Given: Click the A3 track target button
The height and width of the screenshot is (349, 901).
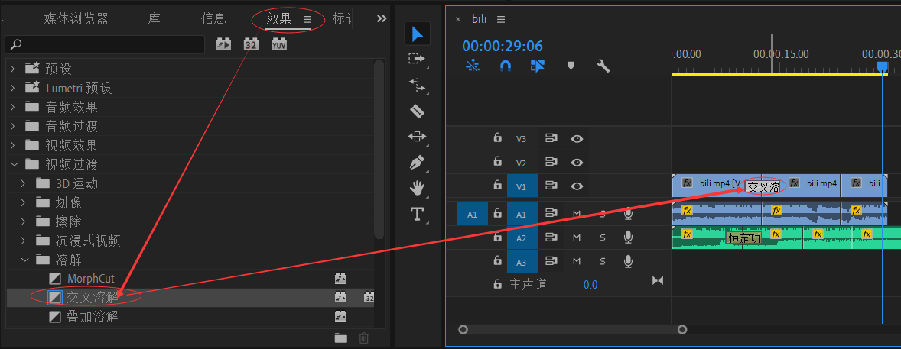Looking at the screenshot, I should coord(522,262).
